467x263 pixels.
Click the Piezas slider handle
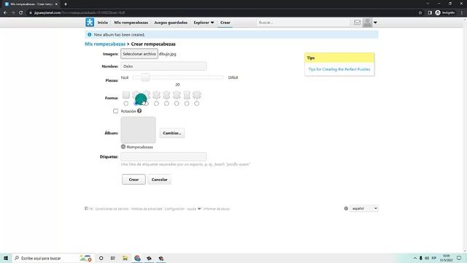(145, 77)
